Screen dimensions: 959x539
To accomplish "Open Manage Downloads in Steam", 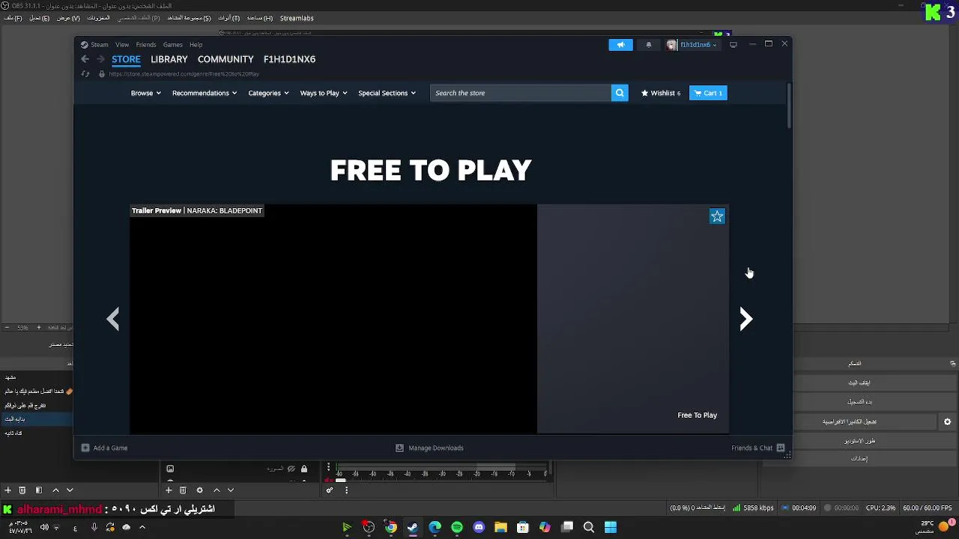I will tap(429, 448).
